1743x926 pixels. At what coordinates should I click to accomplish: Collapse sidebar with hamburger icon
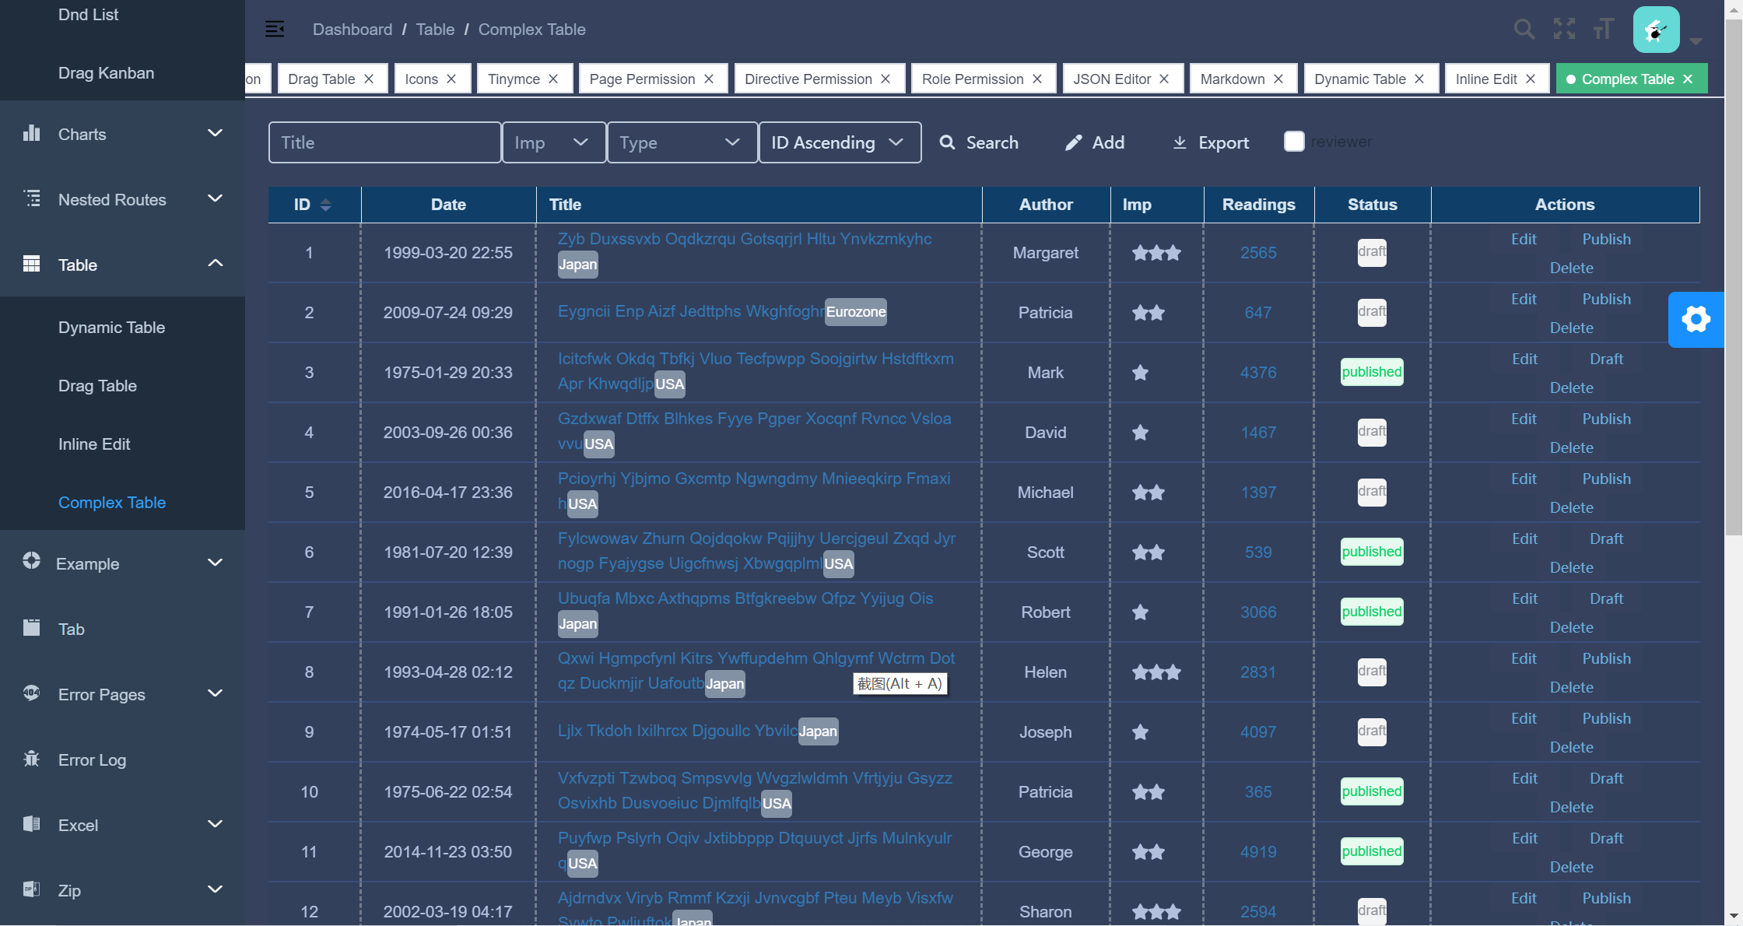[275, 30]
